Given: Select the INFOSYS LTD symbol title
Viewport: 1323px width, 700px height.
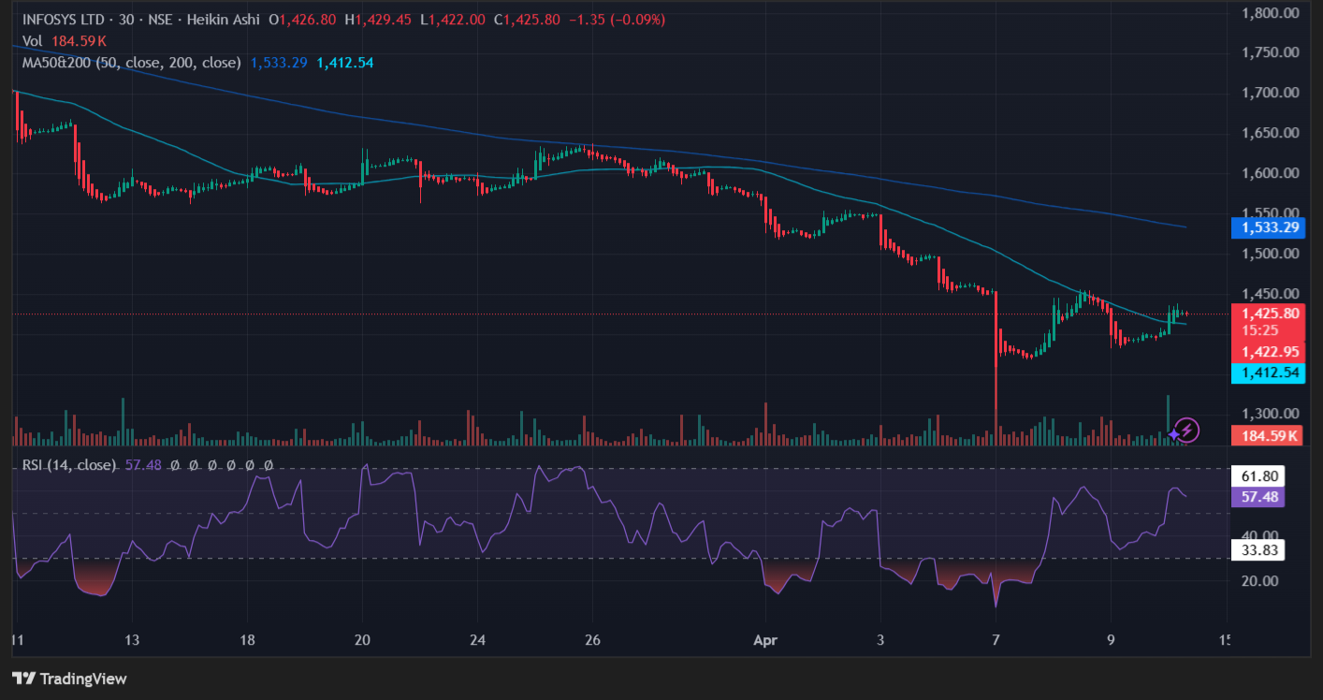Looking at the screenshot, I should [64, 19].
